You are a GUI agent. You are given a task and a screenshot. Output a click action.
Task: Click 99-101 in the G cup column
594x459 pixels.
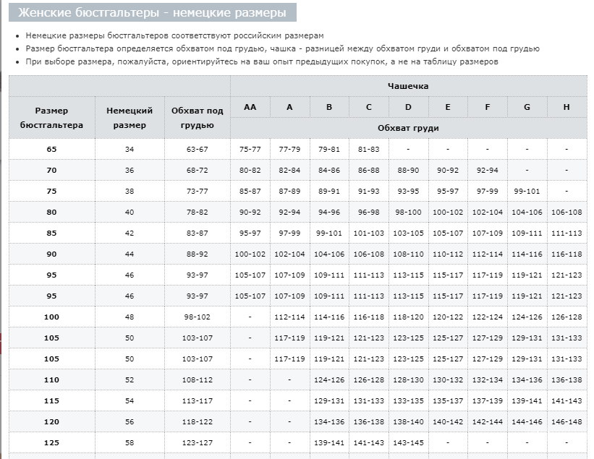(x=527, y=191)
